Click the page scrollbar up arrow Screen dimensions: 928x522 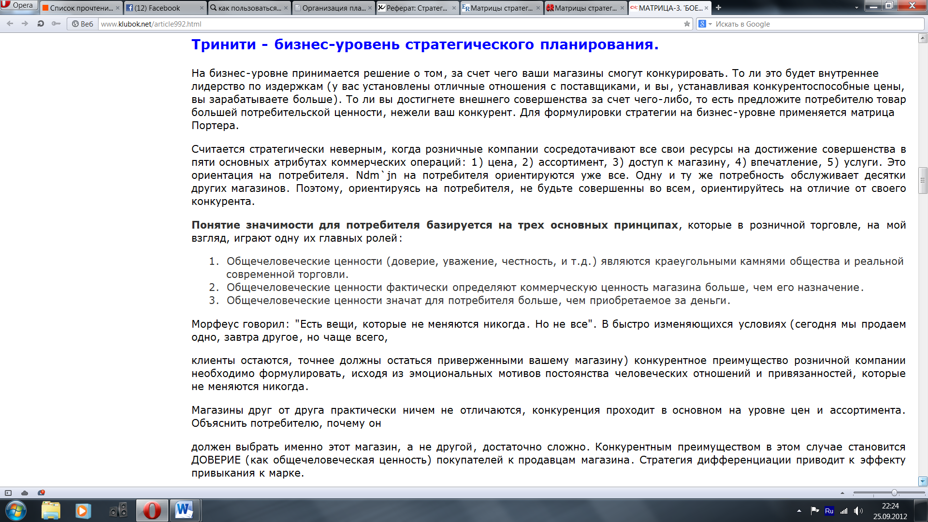pyautogui.click(x=923, y=38)
